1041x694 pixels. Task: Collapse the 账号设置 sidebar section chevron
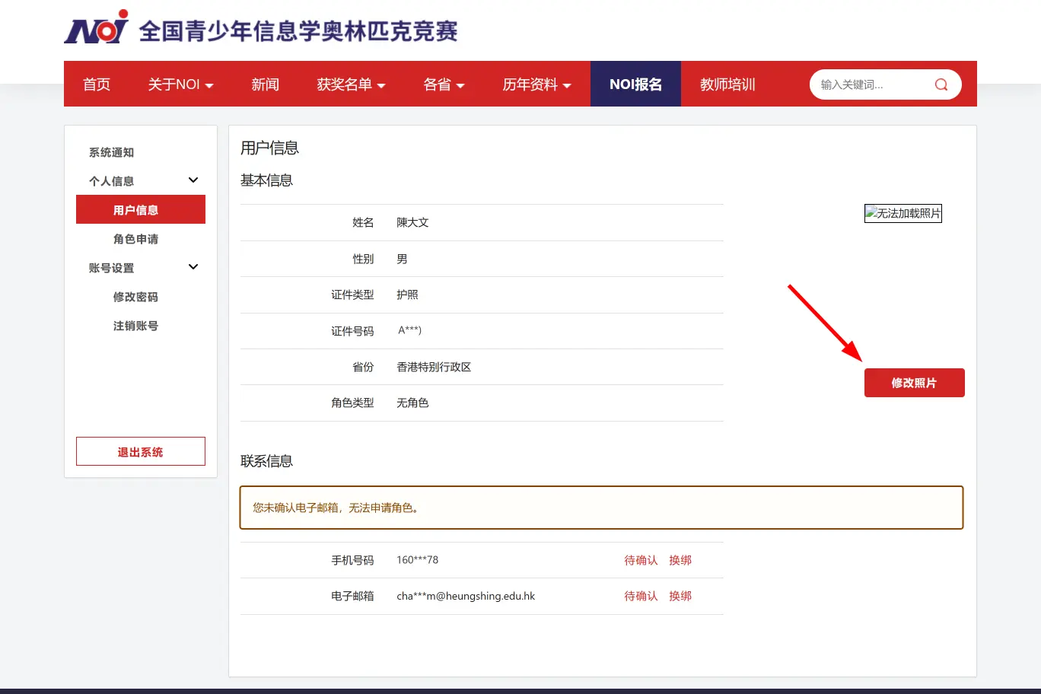[193, 267]
